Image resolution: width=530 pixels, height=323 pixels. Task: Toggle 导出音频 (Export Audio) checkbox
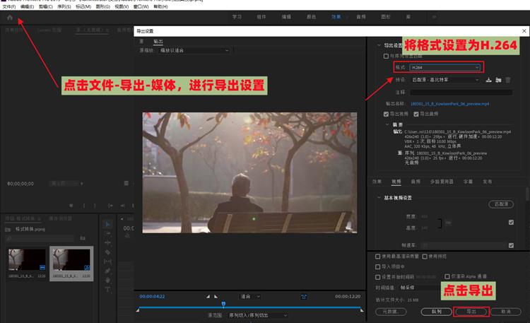point(416,114)
